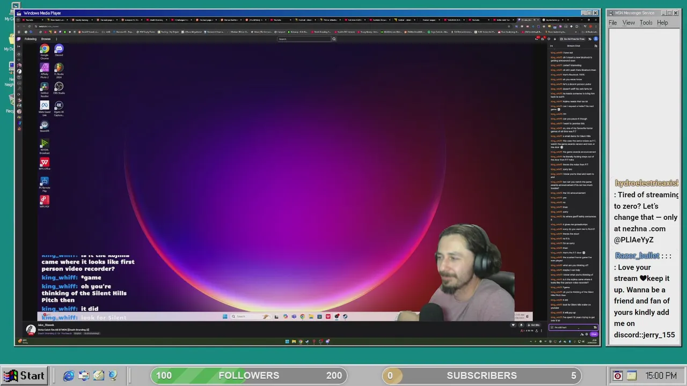Image resolution: width=687 pixels, height=386 pixels.
Task: Click the Following tab on Twitch
Action: 31,39
